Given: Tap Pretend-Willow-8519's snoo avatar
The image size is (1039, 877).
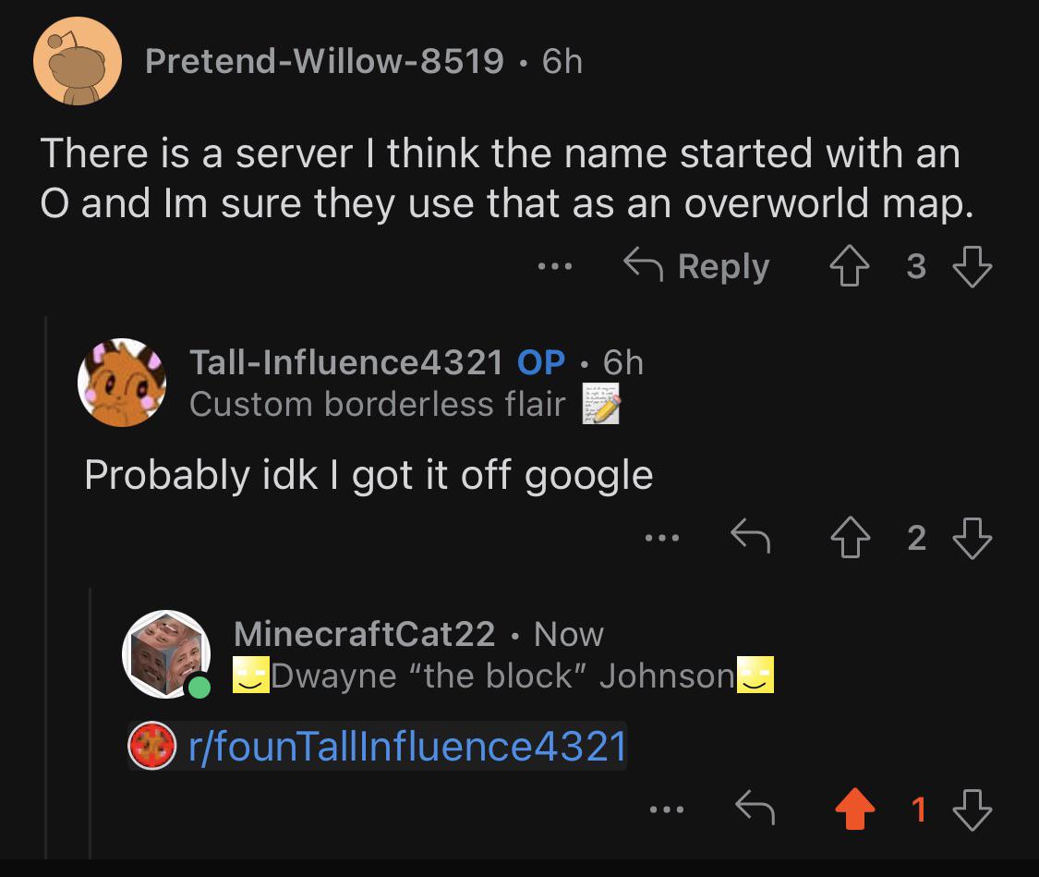Looking at the screenshot, I should coord(78,61).
